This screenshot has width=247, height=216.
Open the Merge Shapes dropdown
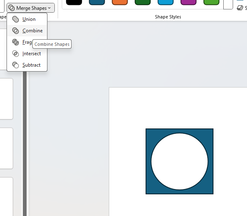click(31, 8)
